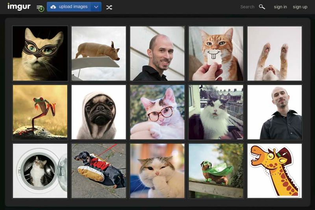
Task: Open the sign in link
Action: pos(280,7)
